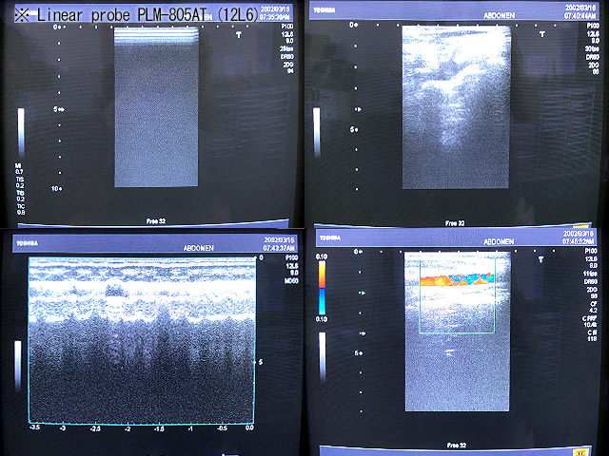This screenshot has height=456, width=609.
Task: Select the uniform B-mode image in the 07:35:38AM scan
Action: point(156,107)
